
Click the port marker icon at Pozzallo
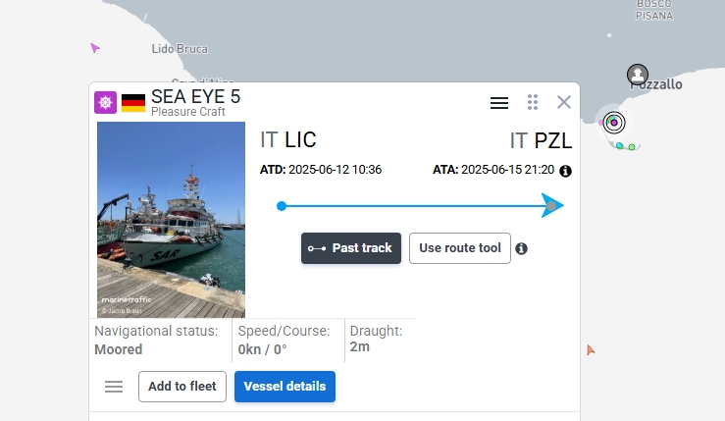pos(638,74)
